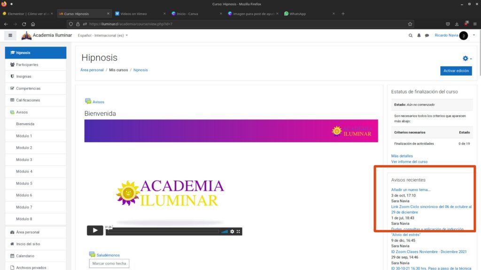Open site search magnifier icon
The width and height of the screenshot is (481, 270).
pos(411,36)
